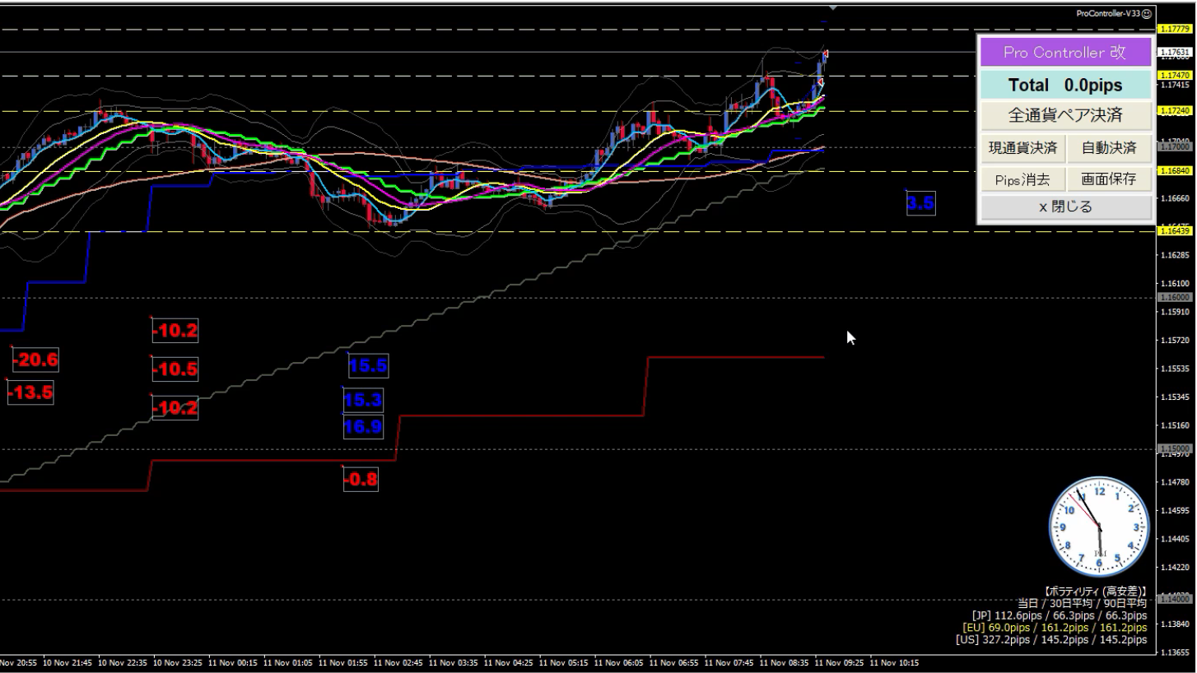
Task: Click the 11 Nov 00:15 time axis label
Action: coord(232,662)
